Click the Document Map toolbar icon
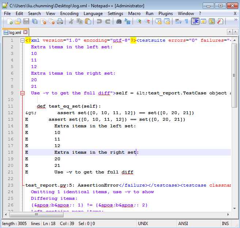The width and height of the screenshot is (240, 228). [212, 21]
